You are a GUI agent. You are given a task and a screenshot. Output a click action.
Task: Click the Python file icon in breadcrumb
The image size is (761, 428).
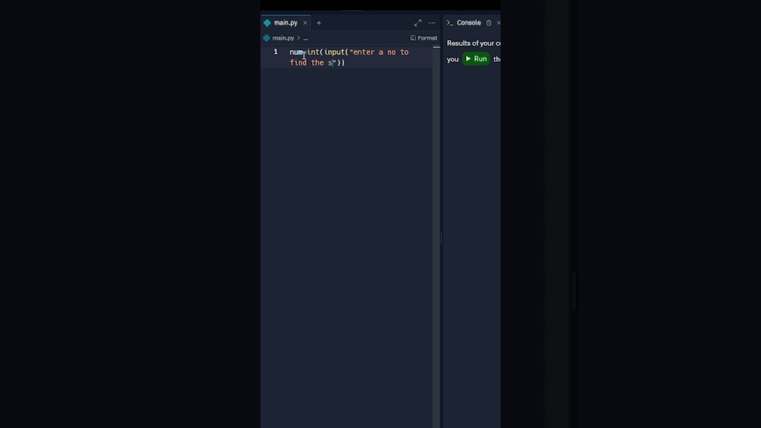click(x=267, y=38)
